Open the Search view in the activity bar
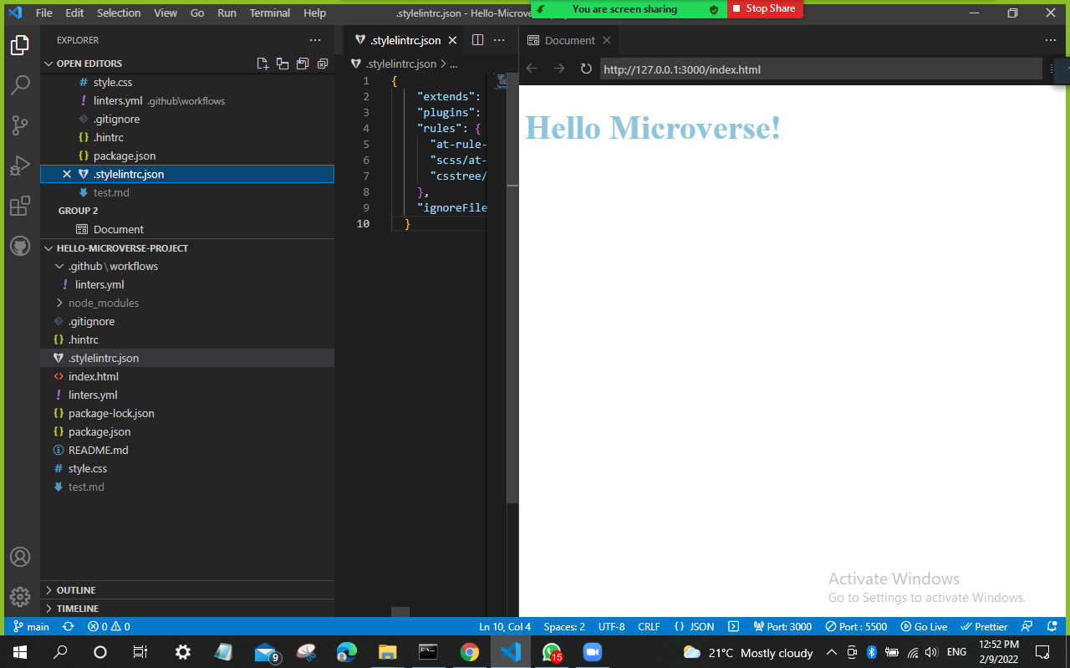 tap(21, 84)
